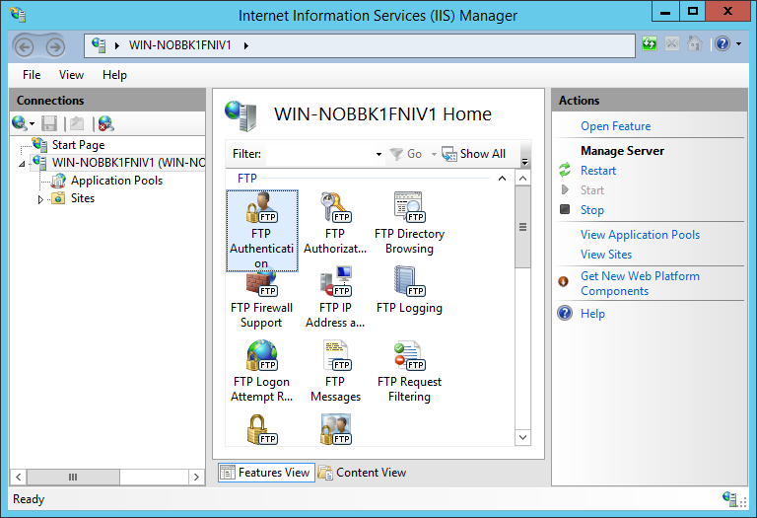Click the back navigation arrow
The image size is (757, 518).
24,47
